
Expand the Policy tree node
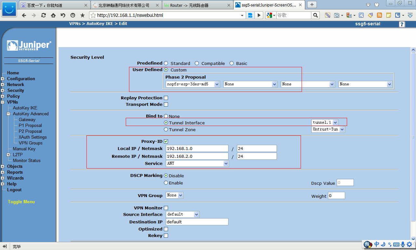point(3,96)
